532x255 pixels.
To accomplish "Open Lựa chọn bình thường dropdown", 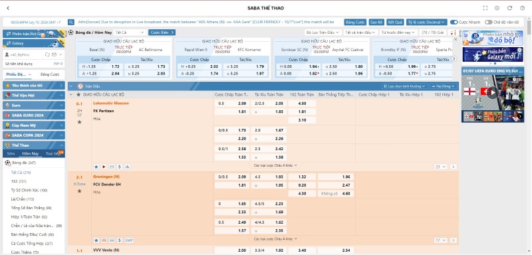I will [x=404, y=86].
